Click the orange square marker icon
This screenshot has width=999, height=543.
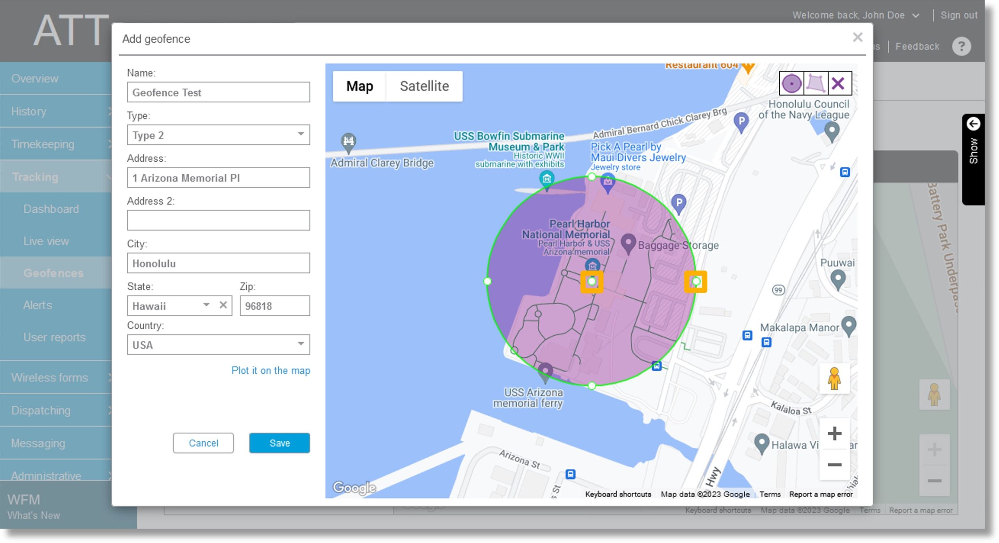coord(591,281)
